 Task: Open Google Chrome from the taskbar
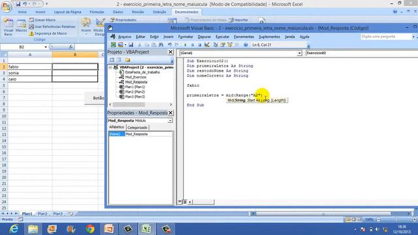coord(90,229)
